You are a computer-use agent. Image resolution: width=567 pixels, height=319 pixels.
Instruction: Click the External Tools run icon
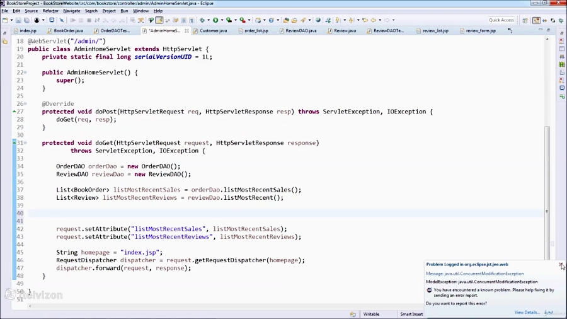(x=243, y=20)
